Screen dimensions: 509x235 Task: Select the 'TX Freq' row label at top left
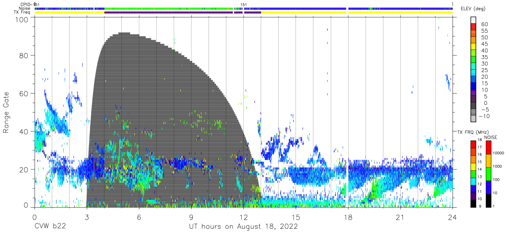click(22, 12)
